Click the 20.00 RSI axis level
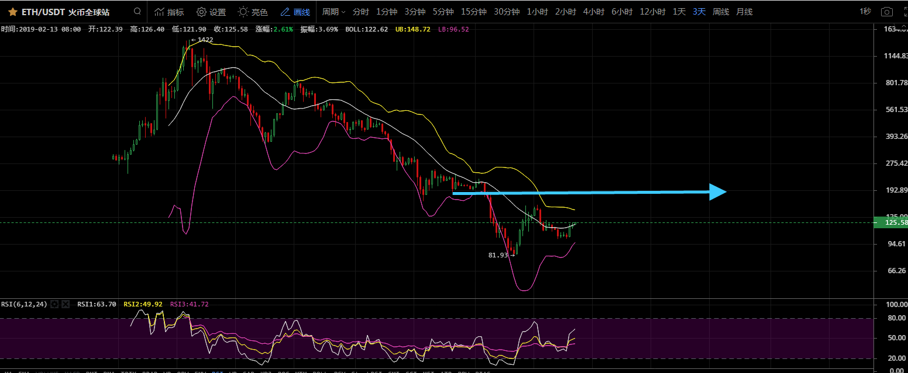908x373 pixels. click(x=897, y=358)
